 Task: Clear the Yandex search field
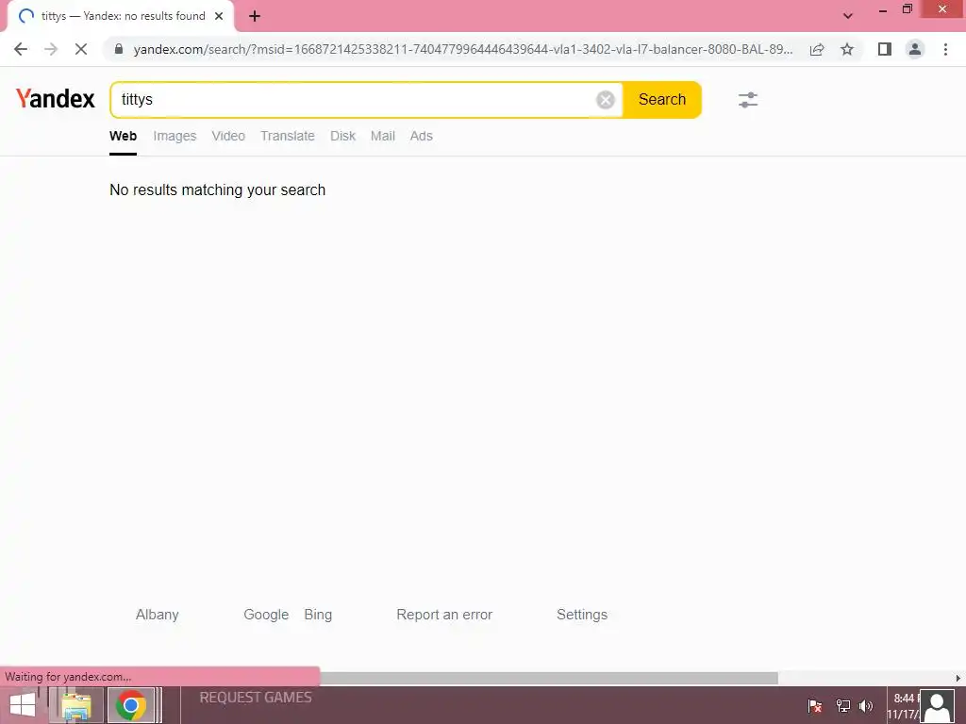(606, 100)
